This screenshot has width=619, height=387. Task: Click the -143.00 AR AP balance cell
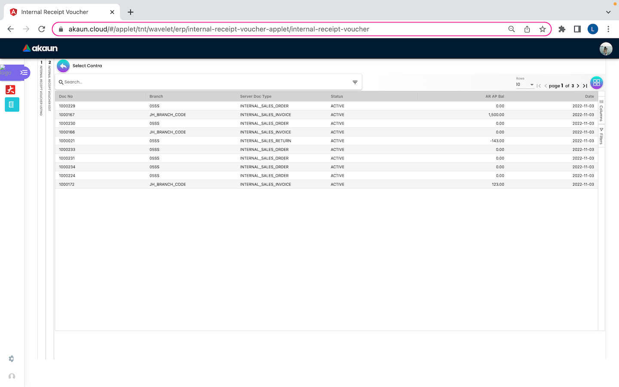point(497,141)
